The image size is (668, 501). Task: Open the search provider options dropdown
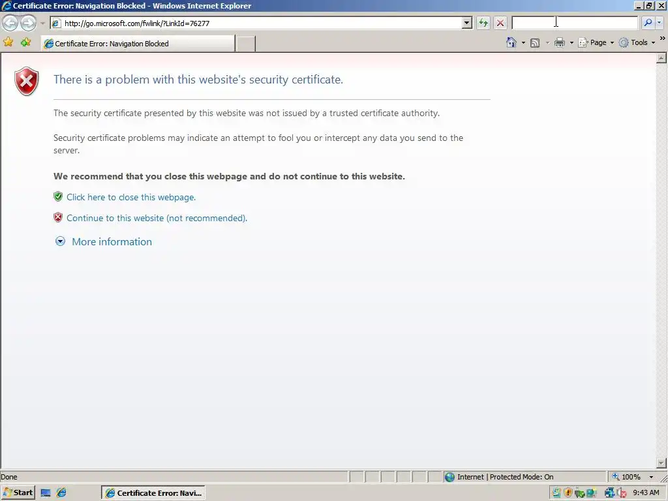(x=659, y=23)
